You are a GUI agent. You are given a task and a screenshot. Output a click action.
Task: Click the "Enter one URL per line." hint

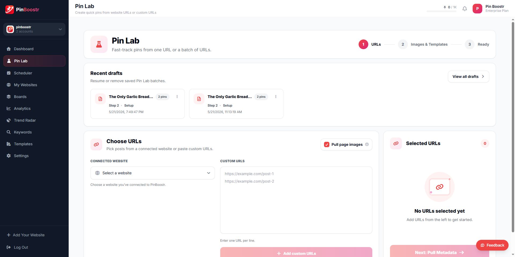pyautogui.click(x=238, y=241)
